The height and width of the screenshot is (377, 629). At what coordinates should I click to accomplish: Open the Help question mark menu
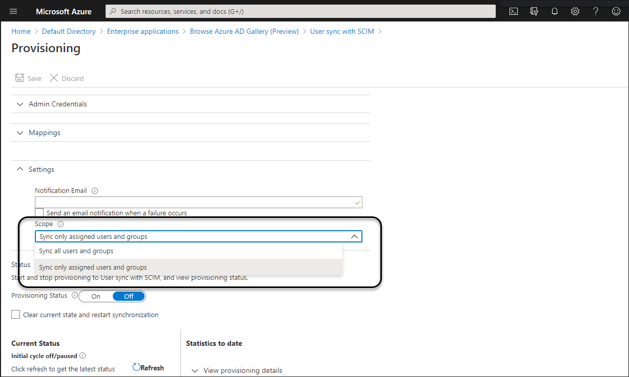596,11
